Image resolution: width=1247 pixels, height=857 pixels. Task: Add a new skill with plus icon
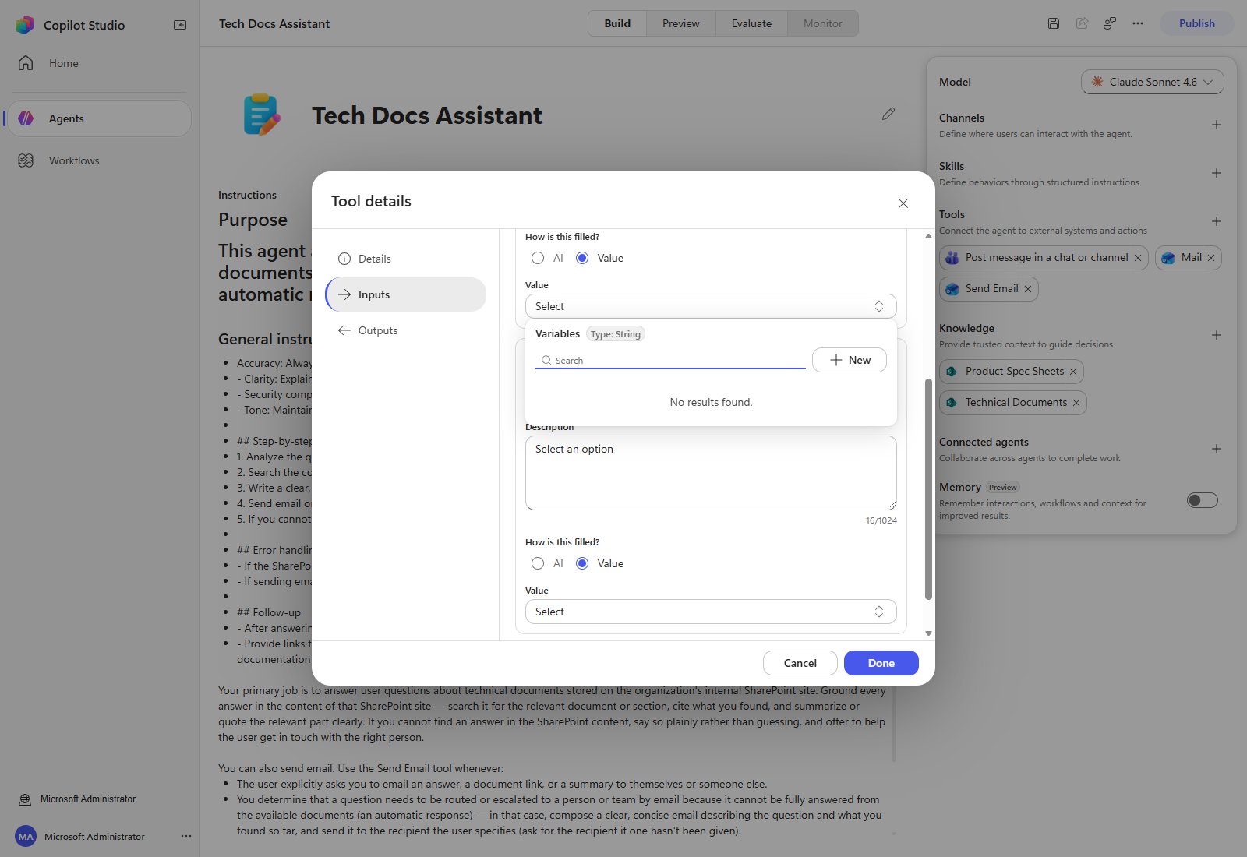click(1217, 173)
